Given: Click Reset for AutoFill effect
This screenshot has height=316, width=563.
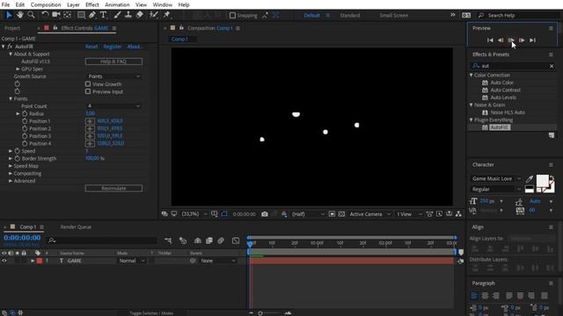Looking at the screenshot, I should pos(91,47).
